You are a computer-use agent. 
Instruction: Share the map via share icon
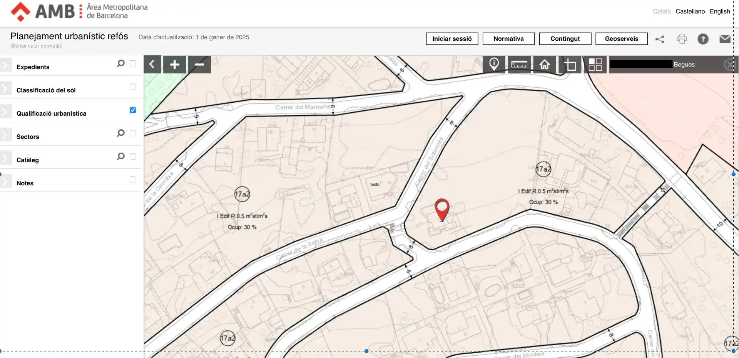(660, 39)
